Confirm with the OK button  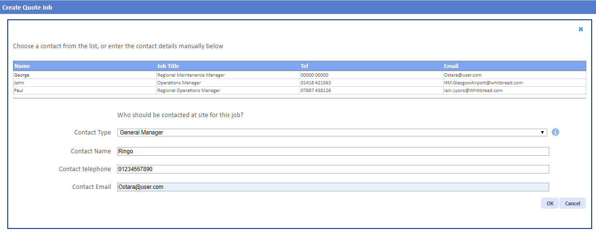point(550,203)
